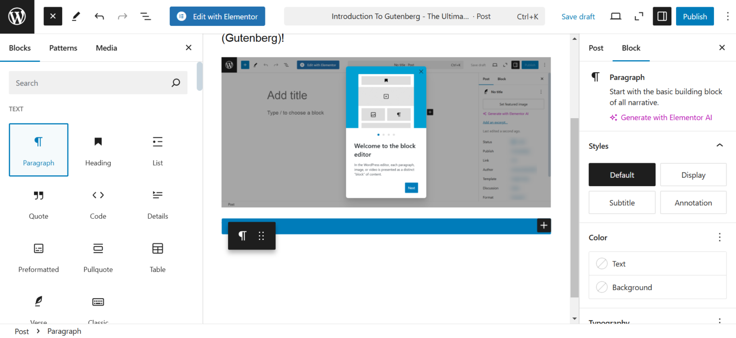Click the block Search input field
Viewport: 736px width, 338px height.
pos(98,82)
